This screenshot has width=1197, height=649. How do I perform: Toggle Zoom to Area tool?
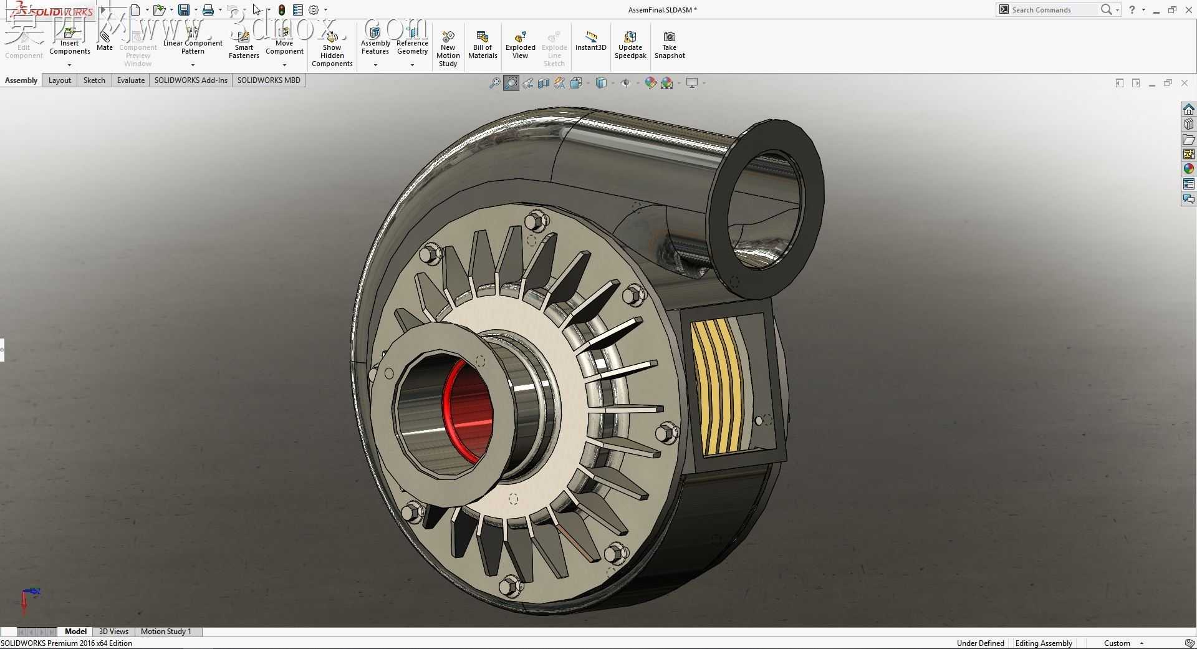(511, 83)
